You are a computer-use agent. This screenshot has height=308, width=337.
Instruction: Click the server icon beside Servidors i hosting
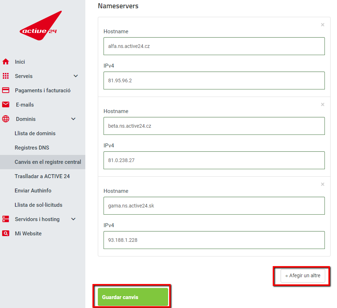click(x=6, y=219)
